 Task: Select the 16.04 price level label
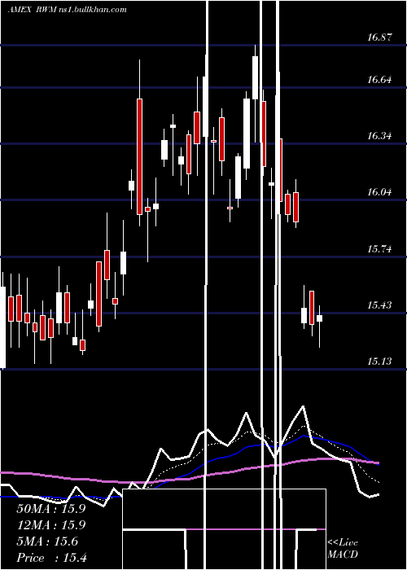(379, 192)
